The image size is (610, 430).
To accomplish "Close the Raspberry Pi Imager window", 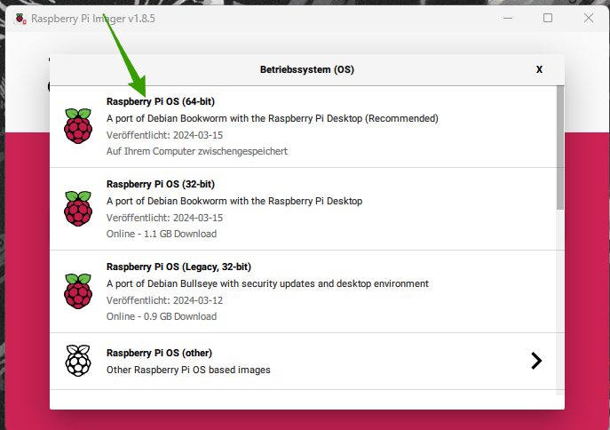I will (x=589, y=19).
